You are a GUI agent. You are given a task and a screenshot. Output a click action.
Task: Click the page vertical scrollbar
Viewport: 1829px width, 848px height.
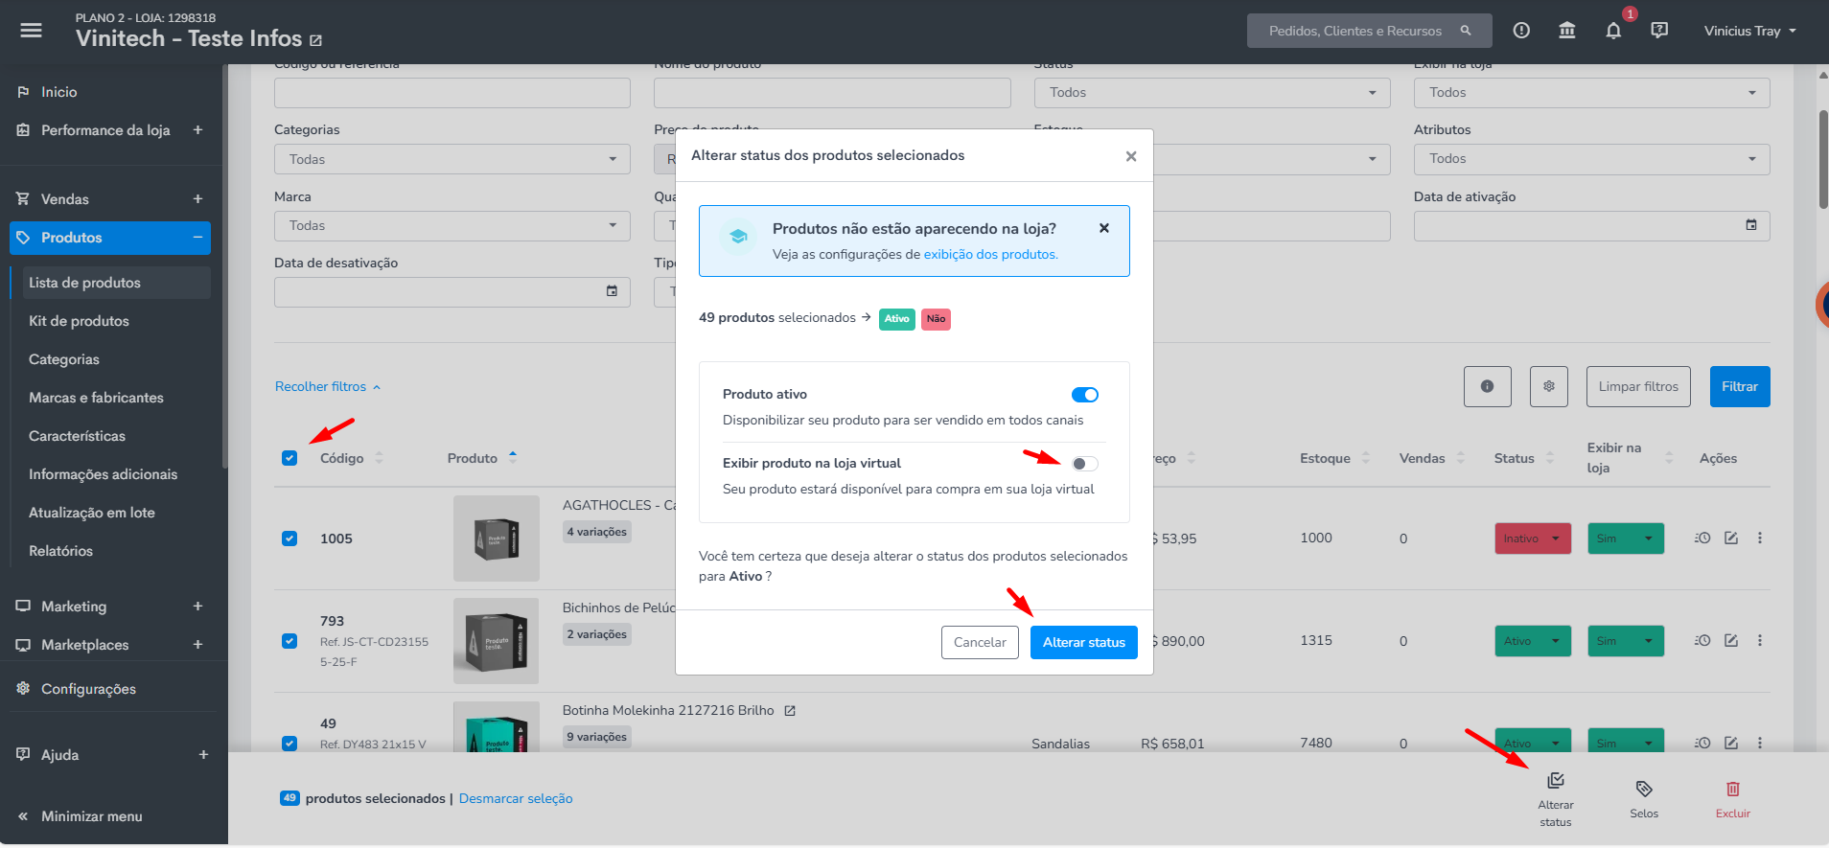tap(1823, 158)
